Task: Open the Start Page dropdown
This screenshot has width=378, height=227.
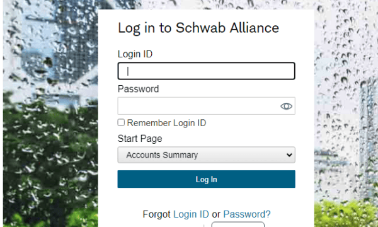Action: (x=206, y=155)
